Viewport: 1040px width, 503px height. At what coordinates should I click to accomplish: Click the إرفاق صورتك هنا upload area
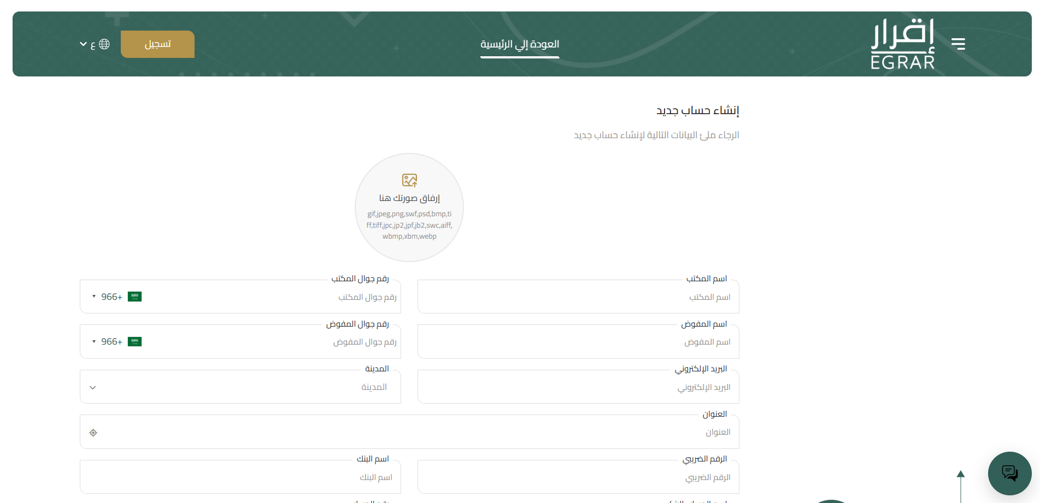click(409, 198)
